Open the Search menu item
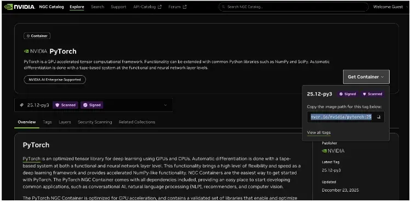The image size is (411, 202). click(98, 7)
